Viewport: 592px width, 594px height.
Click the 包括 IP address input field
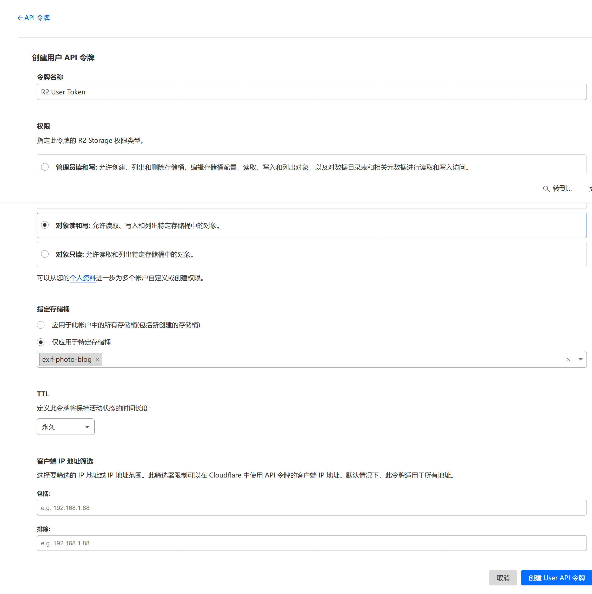point(311,508)
